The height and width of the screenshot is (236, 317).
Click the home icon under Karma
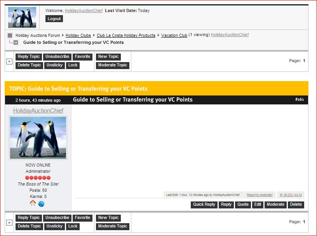pos(33,204)
